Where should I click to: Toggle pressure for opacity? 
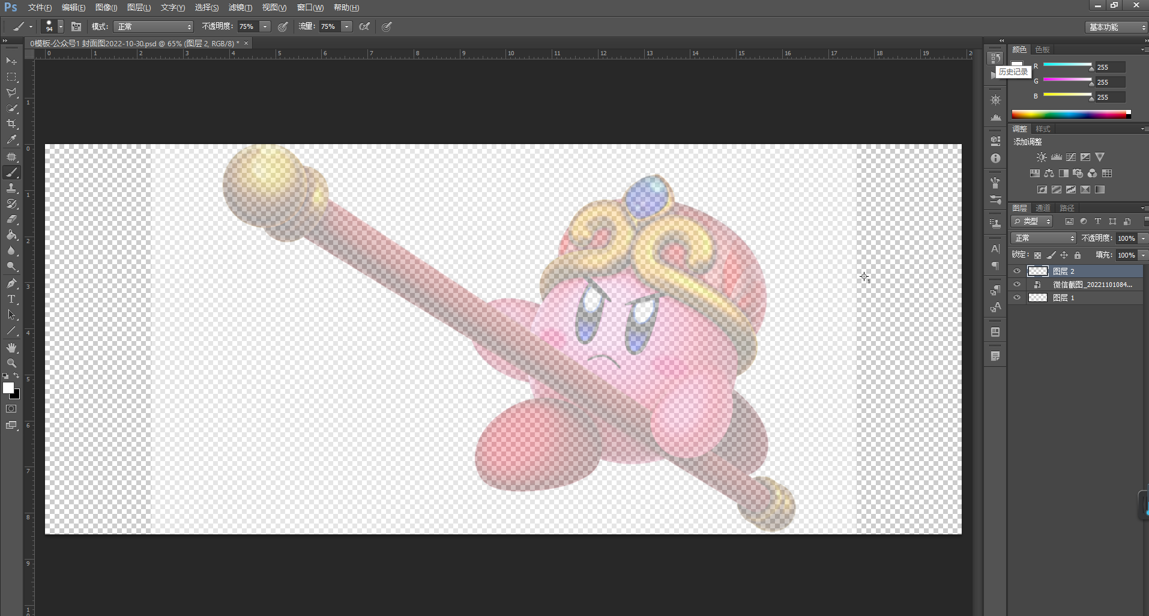[283, 26]
